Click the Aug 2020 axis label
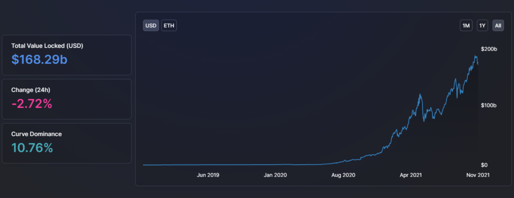This screenshot has width=514, height=198. (343, 175)
